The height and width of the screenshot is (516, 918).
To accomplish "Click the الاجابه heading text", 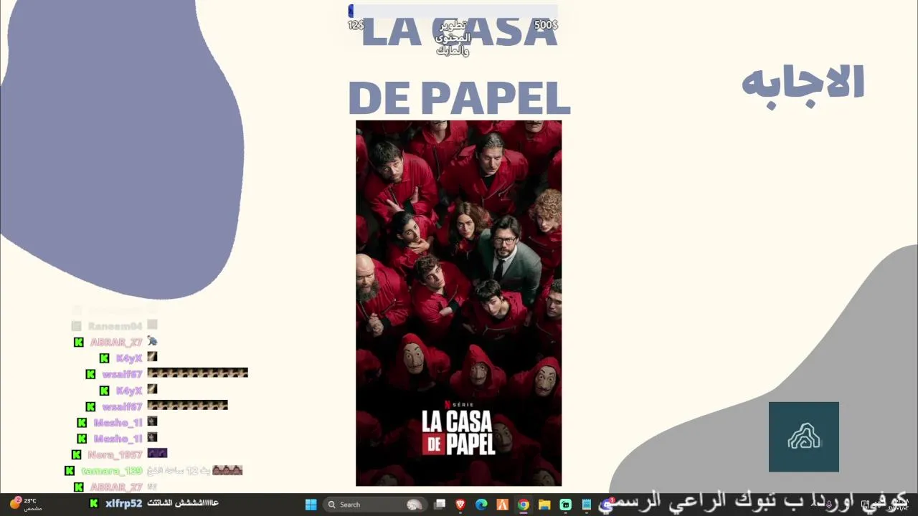I will 803,85.
